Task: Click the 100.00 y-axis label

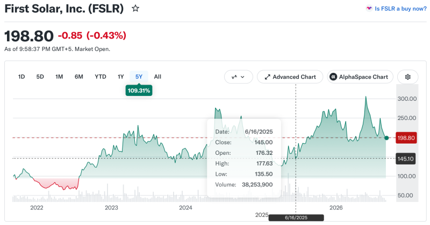Action: coord(407,176)
